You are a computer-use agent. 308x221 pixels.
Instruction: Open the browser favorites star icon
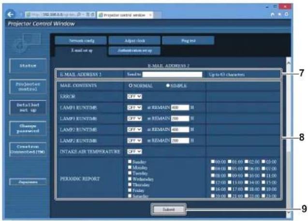point(279,14)
